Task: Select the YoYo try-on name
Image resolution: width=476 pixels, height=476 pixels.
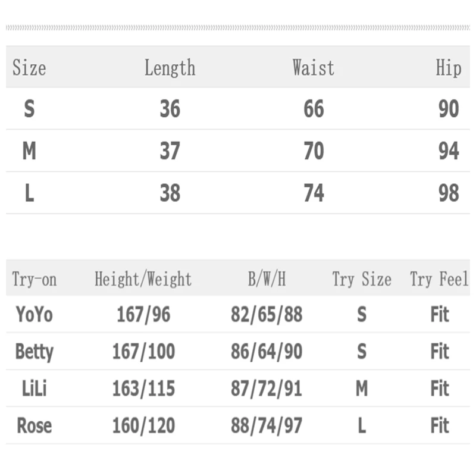Action: [x=34, y=314]
